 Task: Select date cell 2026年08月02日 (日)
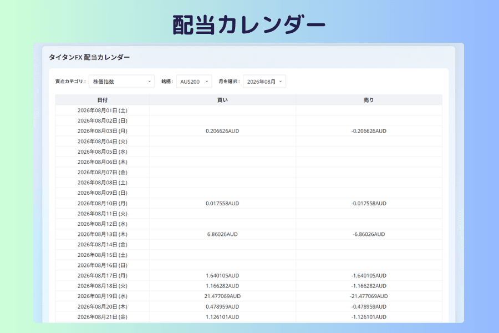click(x=103, y=121)
